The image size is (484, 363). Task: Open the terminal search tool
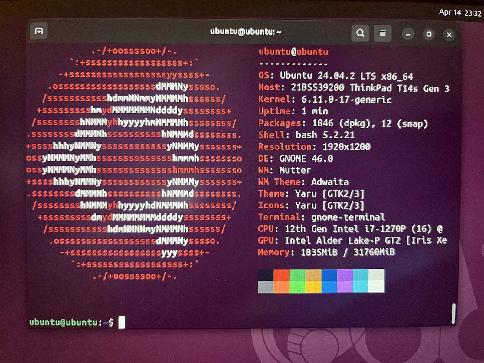coord(360,33)
